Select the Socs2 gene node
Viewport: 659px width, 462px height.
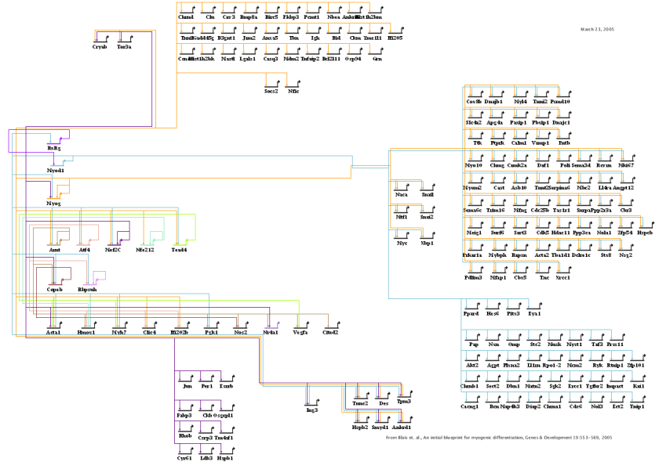click(x=271, y=92)
